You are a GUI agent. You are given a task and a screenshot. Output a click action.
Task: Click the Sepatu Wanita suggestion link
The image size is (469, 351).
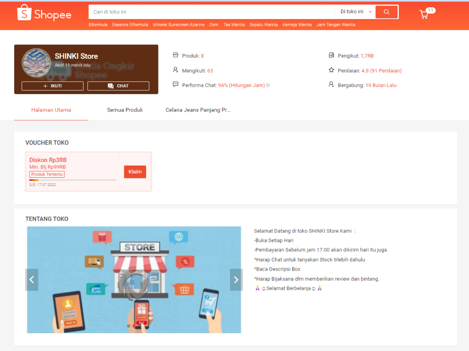tap(263, 25)
